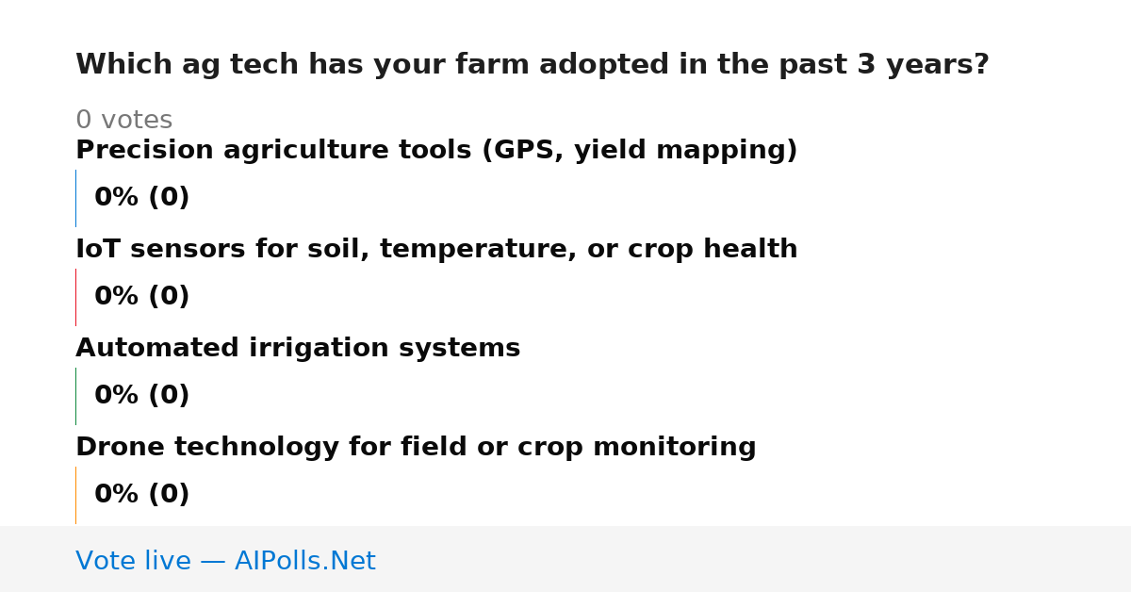Click the green bar for Automated irrigation
Image resolution: width=1131 pixels, height=592 pixels.
pos(75,396)
